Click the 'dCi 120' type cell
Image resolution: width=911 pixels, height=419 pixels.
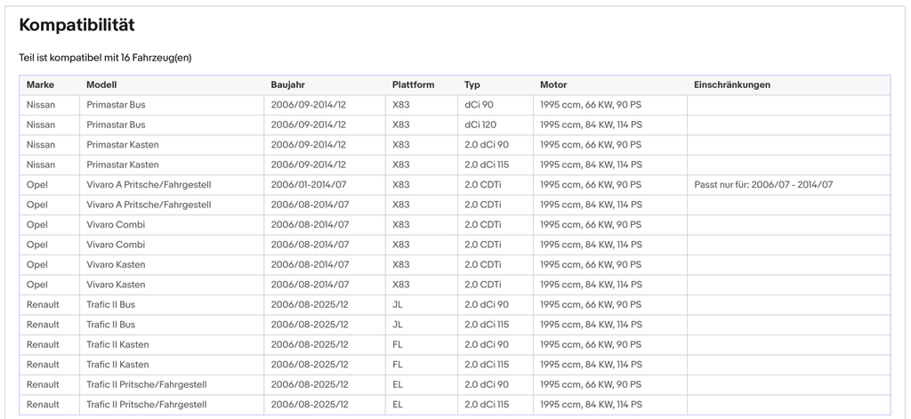pyautogui.click(x=480, y=125)
